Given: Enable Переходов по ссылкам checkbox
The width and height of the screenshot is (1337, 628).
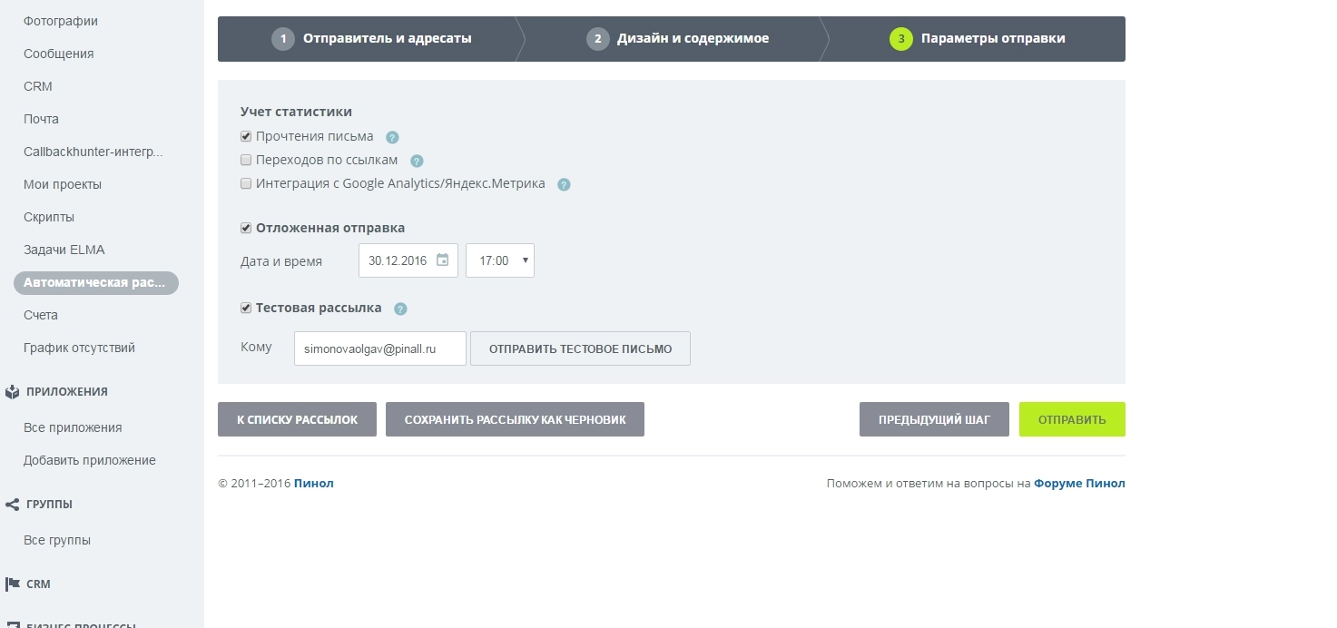Looking at the screenshot, I should (246, 160).
